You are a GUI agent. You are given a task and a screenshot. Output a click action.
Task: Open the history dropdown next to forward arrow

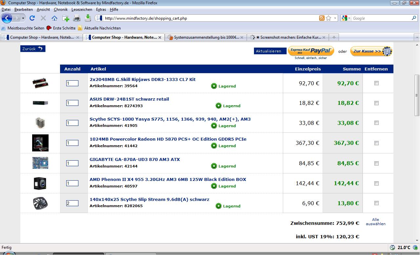coord(23,18)
